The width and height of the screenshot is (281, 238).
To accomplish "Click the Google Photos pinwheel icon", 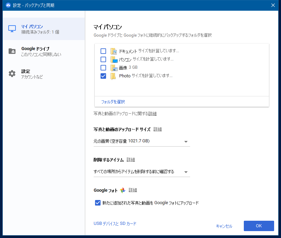I will (x=123, y=190).
